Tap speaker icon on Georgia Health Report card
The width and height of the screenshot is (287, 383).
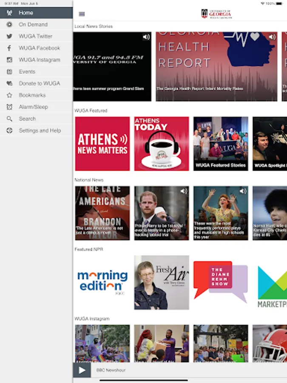[x=272, y=37]
